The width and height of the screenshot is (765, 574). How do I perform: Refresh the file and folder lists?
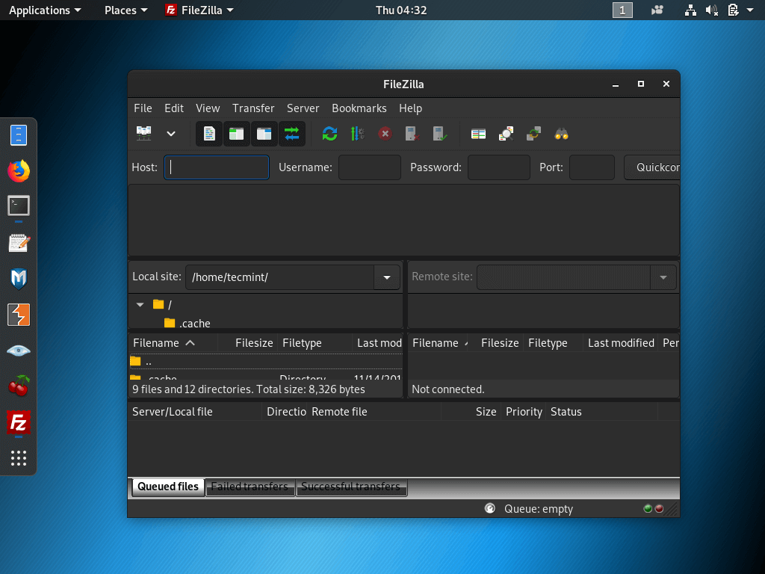click(329, 133)
